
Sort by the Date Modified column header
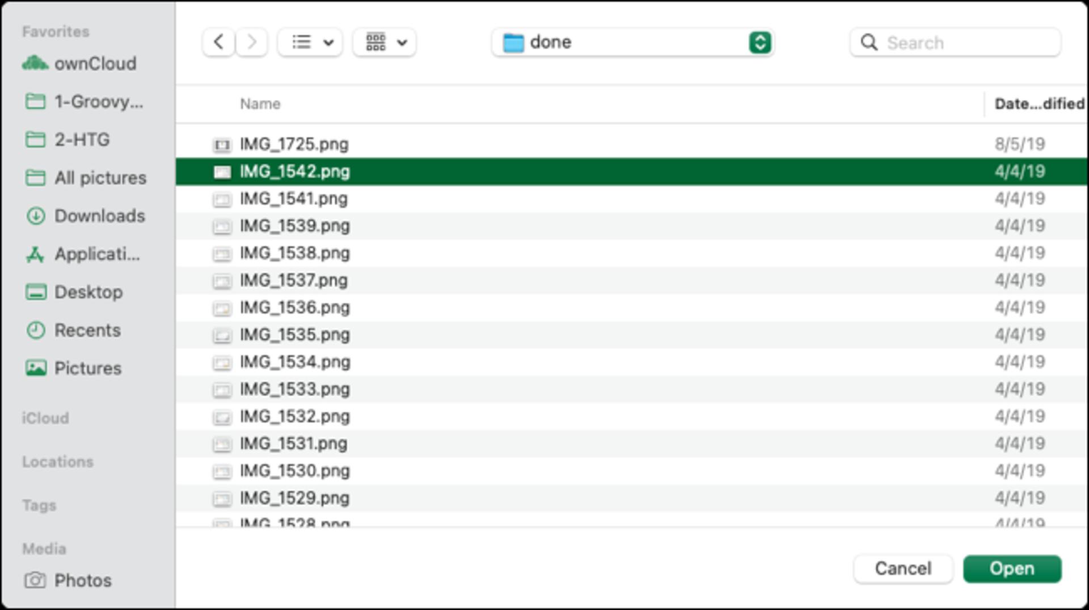point(1039,104)
